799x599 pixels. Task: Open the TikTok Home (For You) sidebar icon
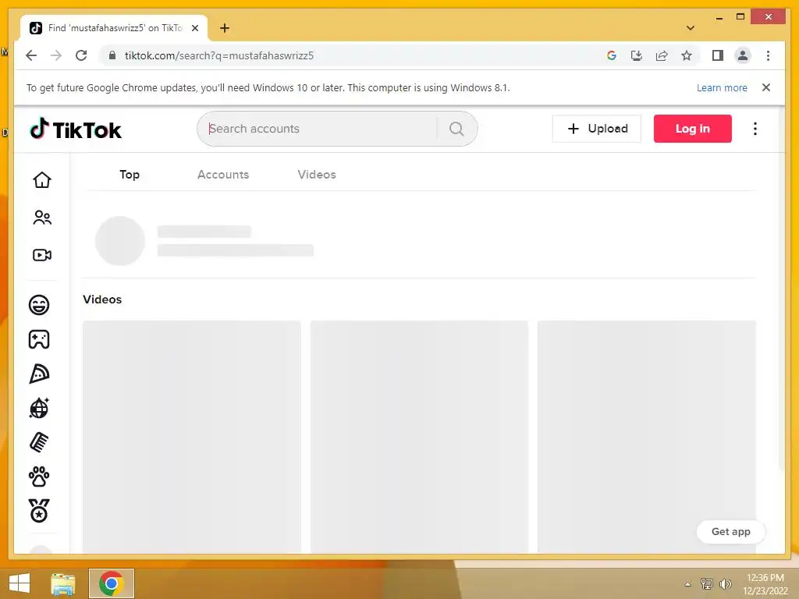pos(42,180)
